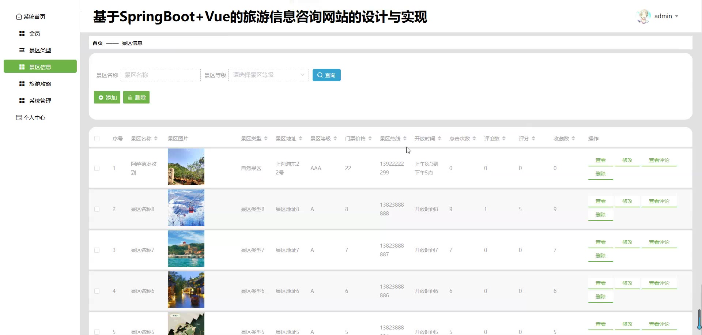Click the admin avatar image

pos(643,16)
